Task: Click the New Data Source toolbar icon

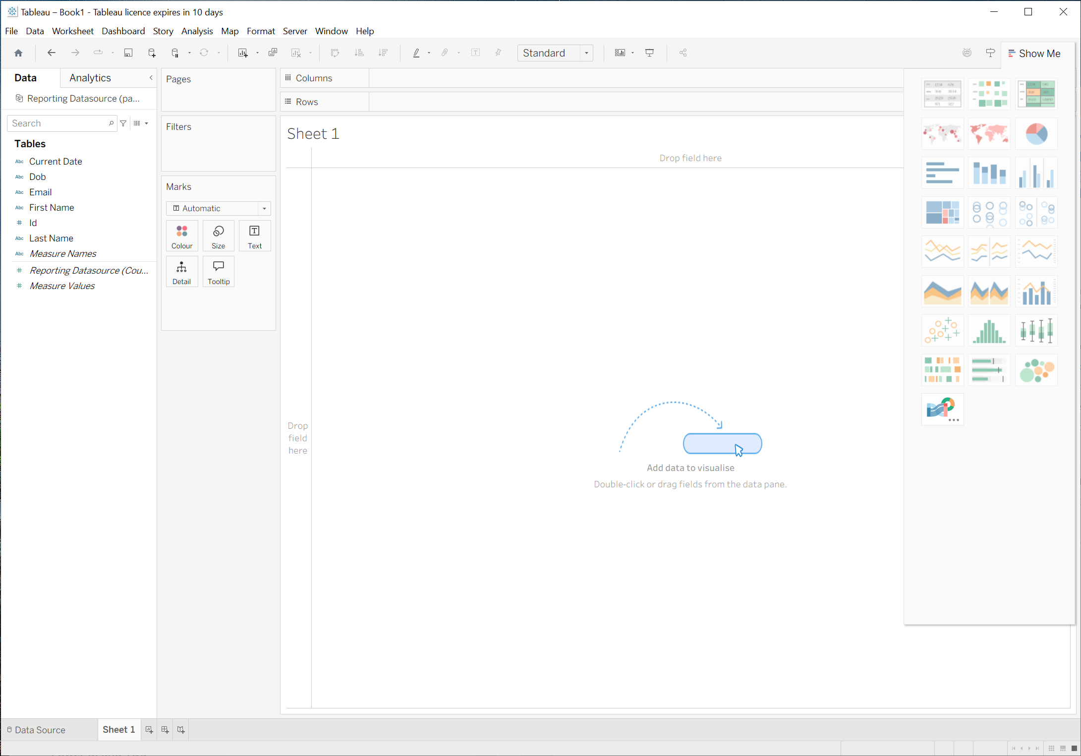Action: [152, 53]
